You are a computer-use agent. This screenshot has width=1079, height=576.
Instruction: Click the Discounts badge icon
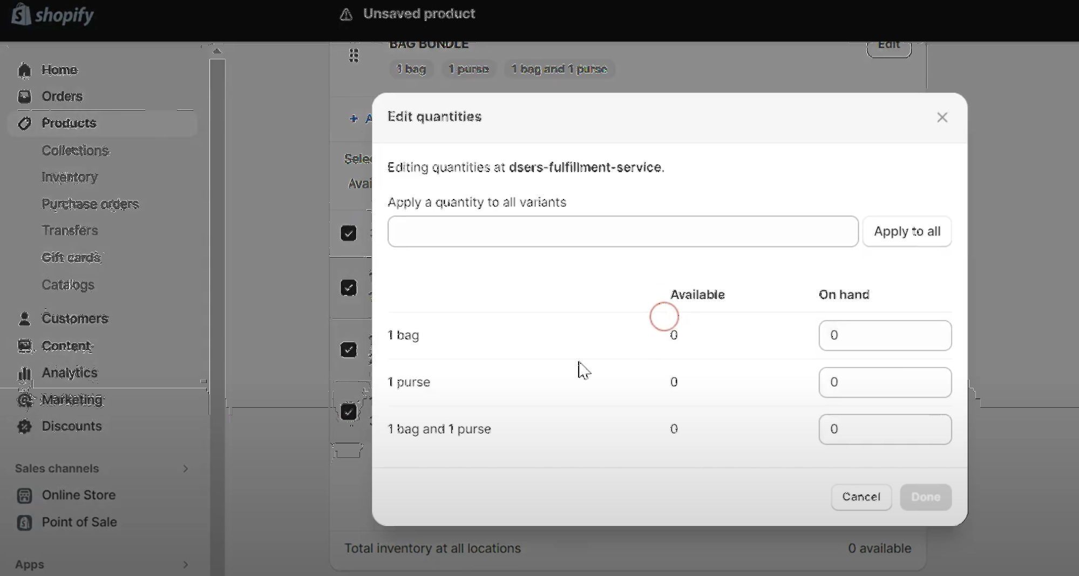pyautogui.click(x=24, y=426)
